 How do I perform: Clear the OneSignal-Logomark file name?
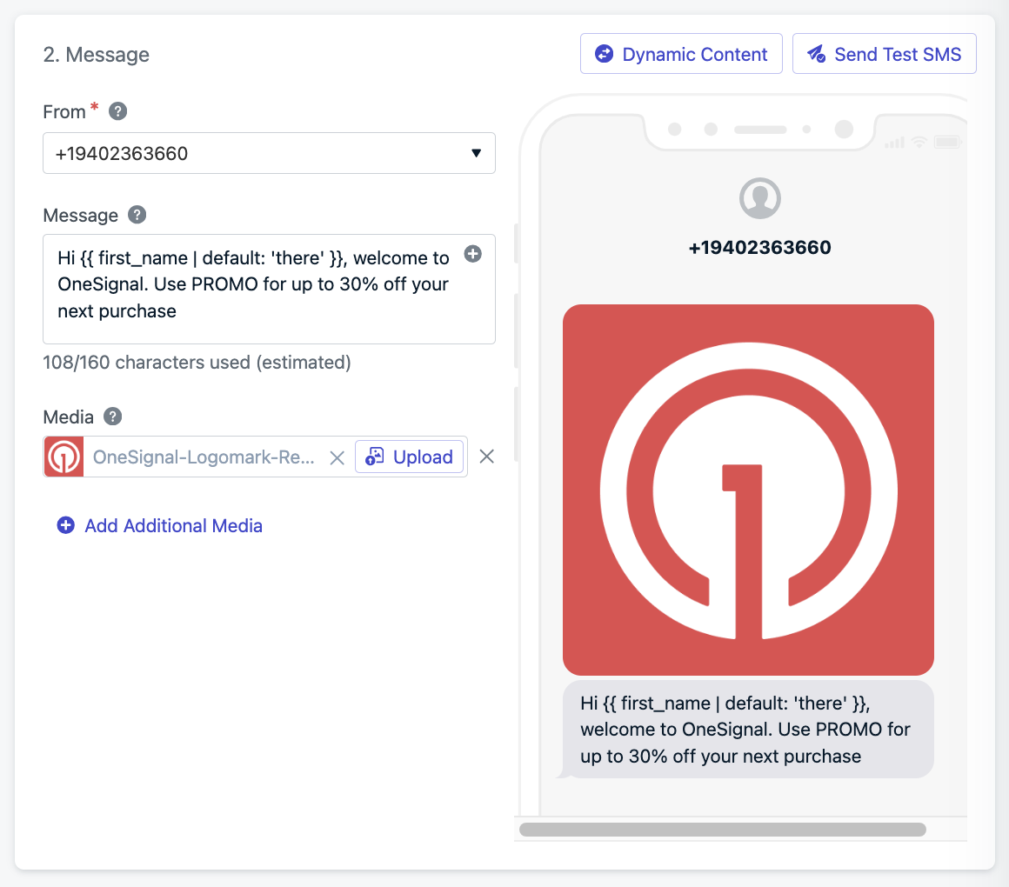point(337,457)
